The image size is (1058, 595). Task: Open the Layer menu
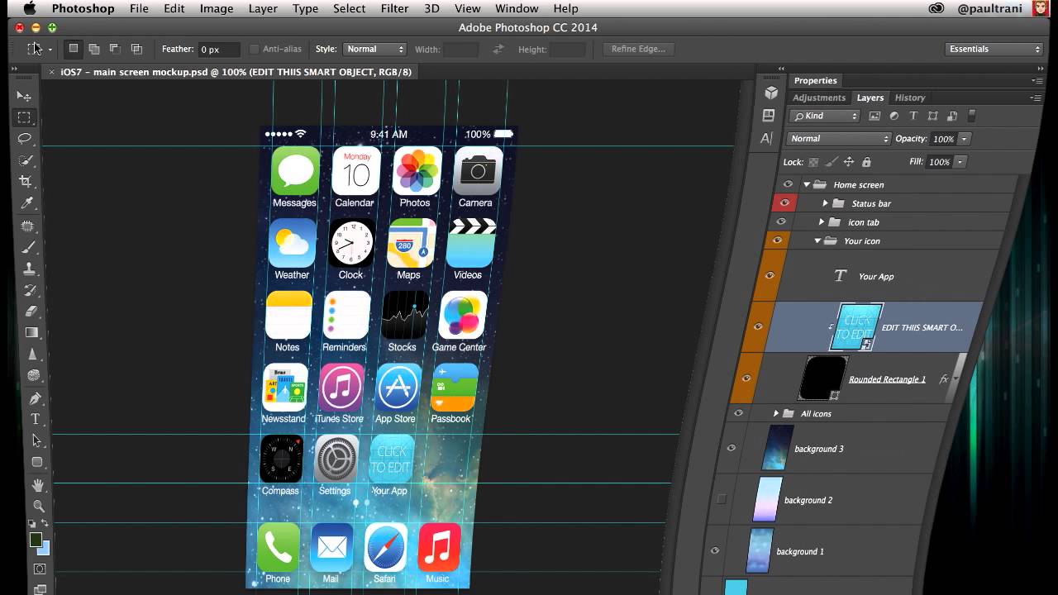tap(263, 8)
